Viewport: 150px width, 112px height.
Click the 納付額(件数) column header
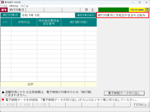pyautogui.click(x=79, y=22)
